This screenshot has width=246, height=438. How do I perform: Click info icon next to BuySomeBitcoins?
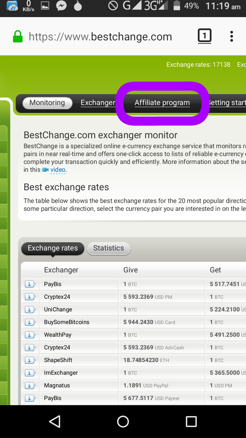point(30,322)
